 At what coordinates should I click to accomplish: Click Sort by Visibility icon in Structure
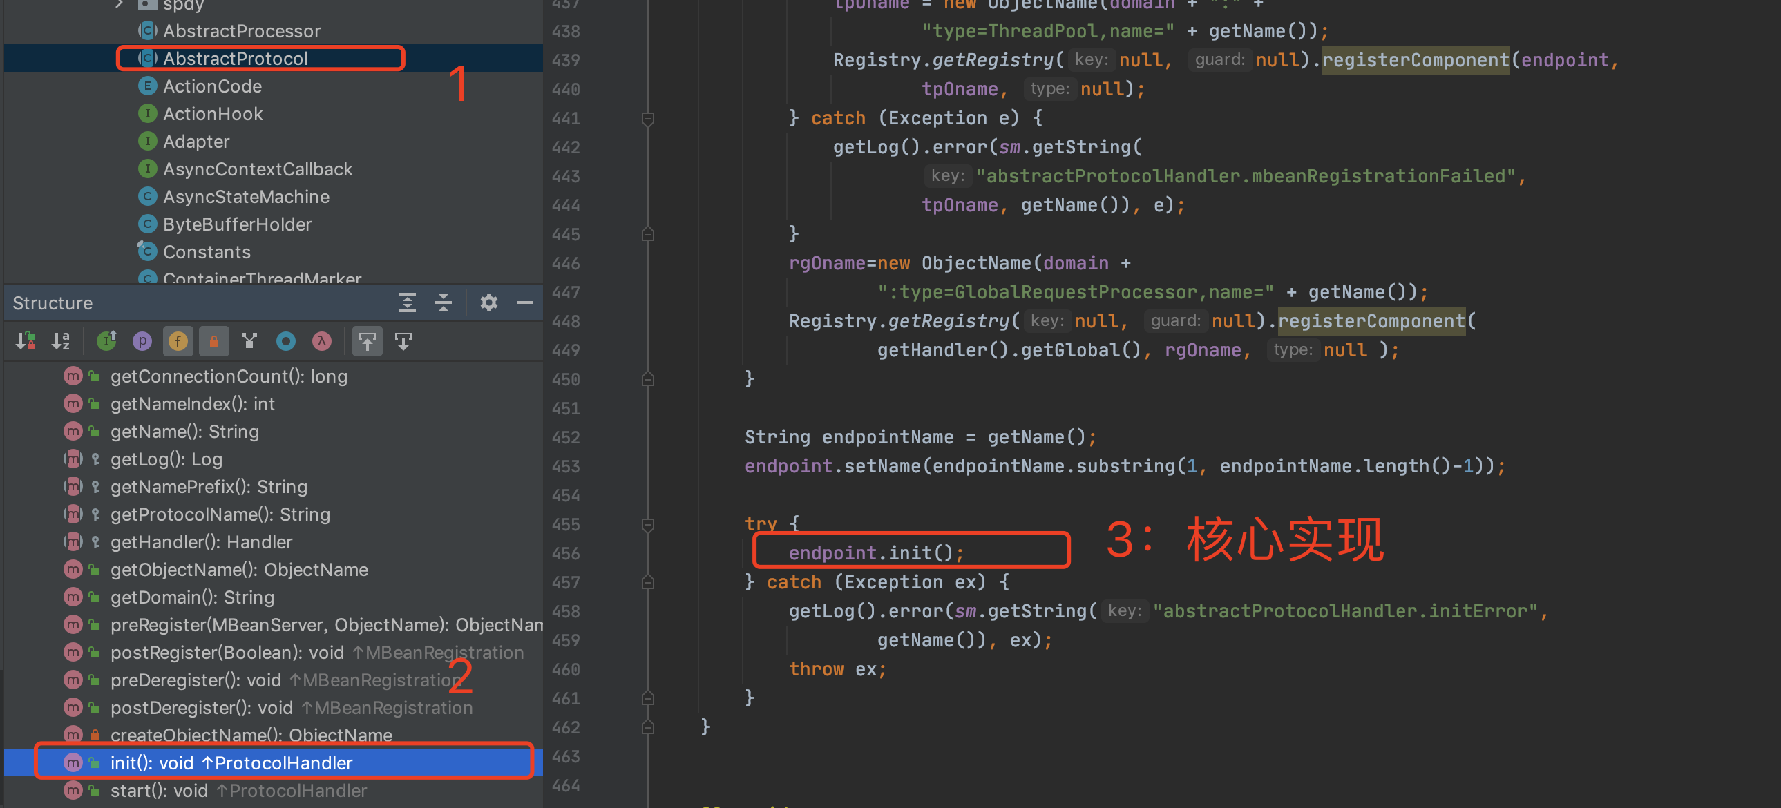26,340
